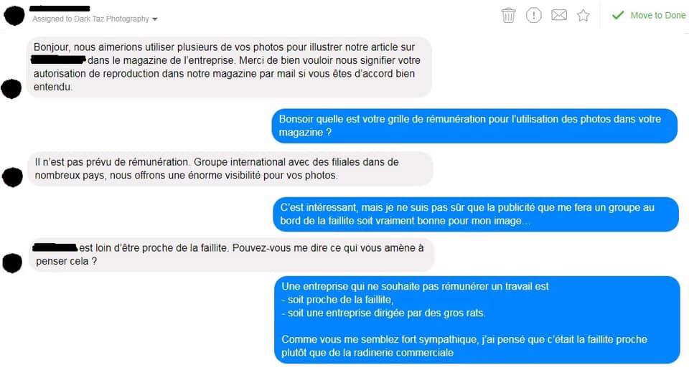Click the redacted company name in first message
The width and height of the screenshot is (689, 370).
pyautogui.click(x=58, y=60)
